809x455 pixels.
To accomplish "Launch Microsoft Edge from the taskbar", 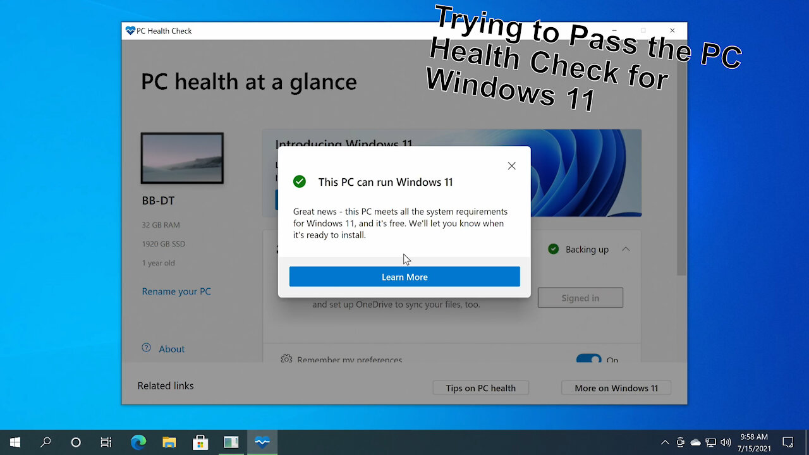I will tap(138, 442).
